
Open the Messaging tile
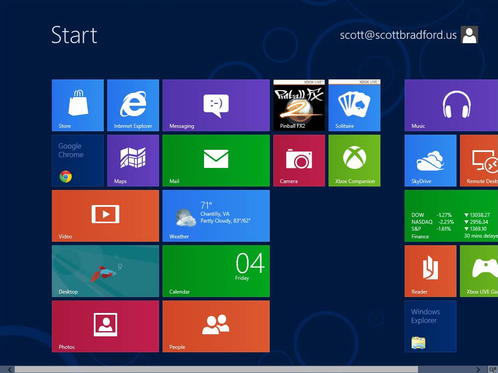216,105
